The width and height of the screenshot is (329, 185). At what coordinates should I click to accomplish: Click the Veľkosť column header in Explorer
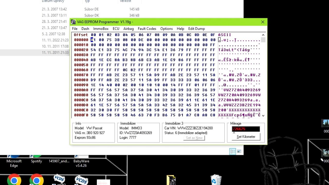(125, 1)
